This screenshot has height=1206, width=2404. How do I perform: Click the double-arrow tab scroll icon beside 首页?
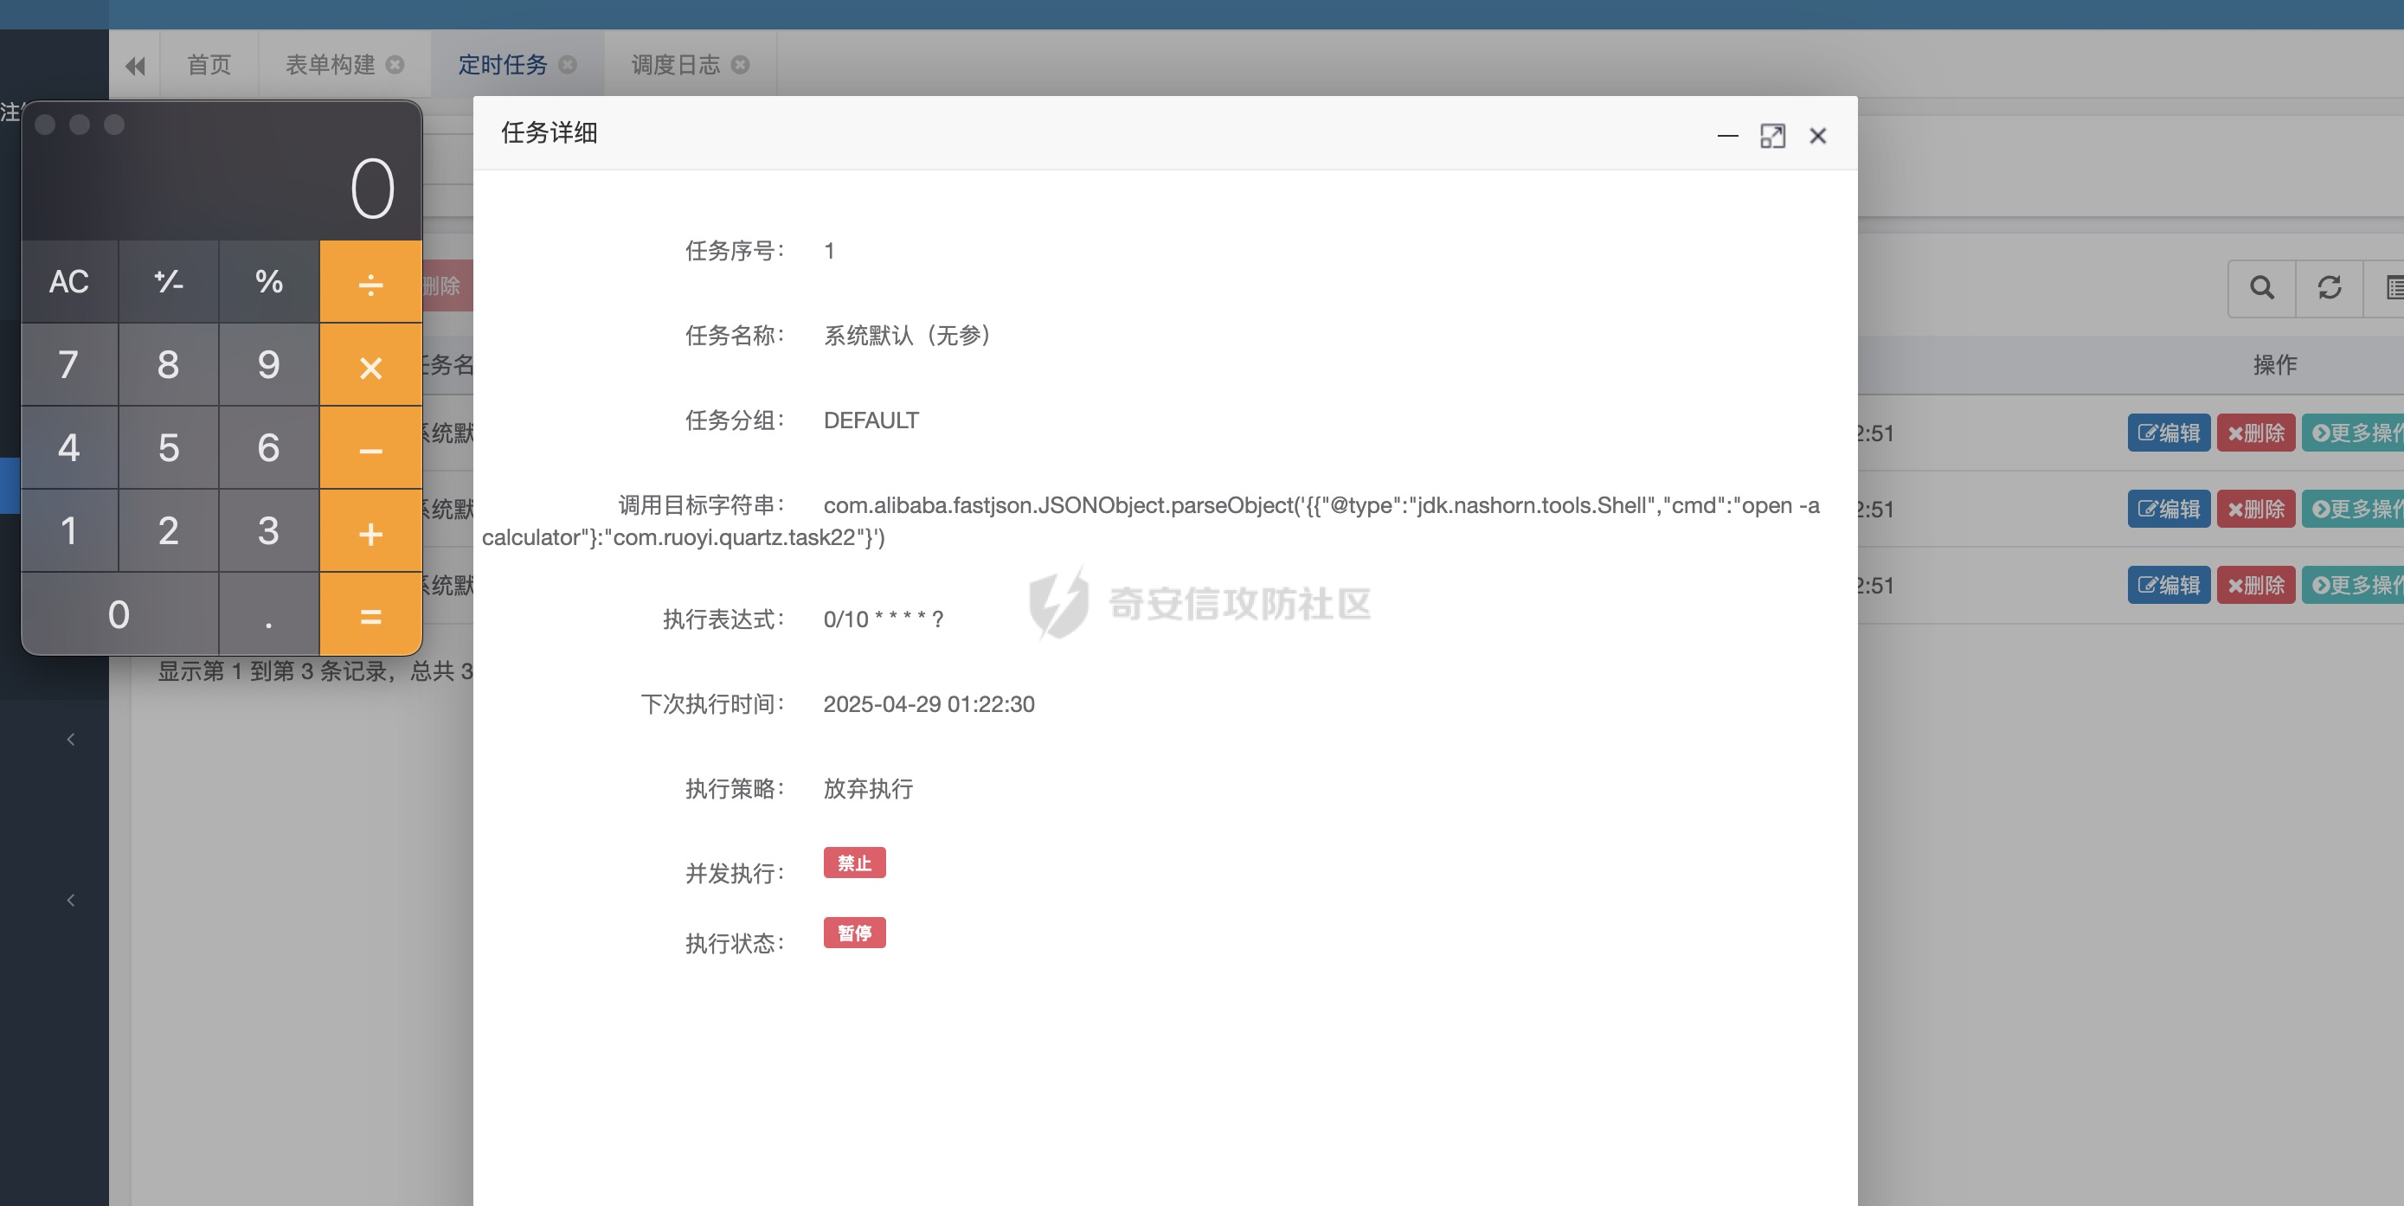(x=134, y=64)
